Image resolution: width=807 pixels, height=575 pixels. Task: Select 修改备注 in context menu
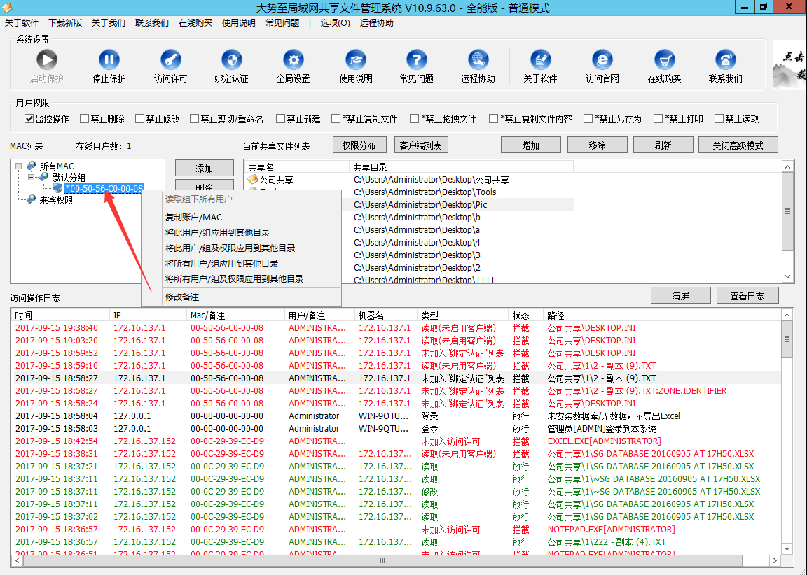182,297
